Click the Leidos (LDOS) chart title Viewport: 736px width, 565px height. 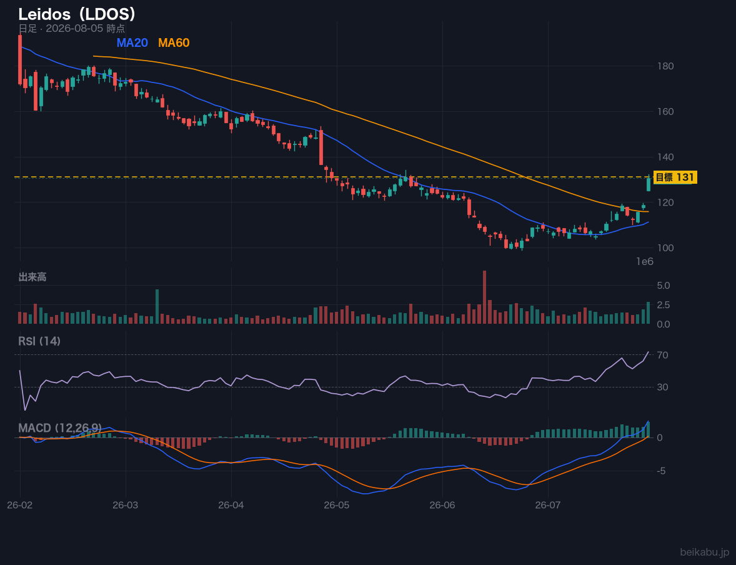(x=77, y=14)
